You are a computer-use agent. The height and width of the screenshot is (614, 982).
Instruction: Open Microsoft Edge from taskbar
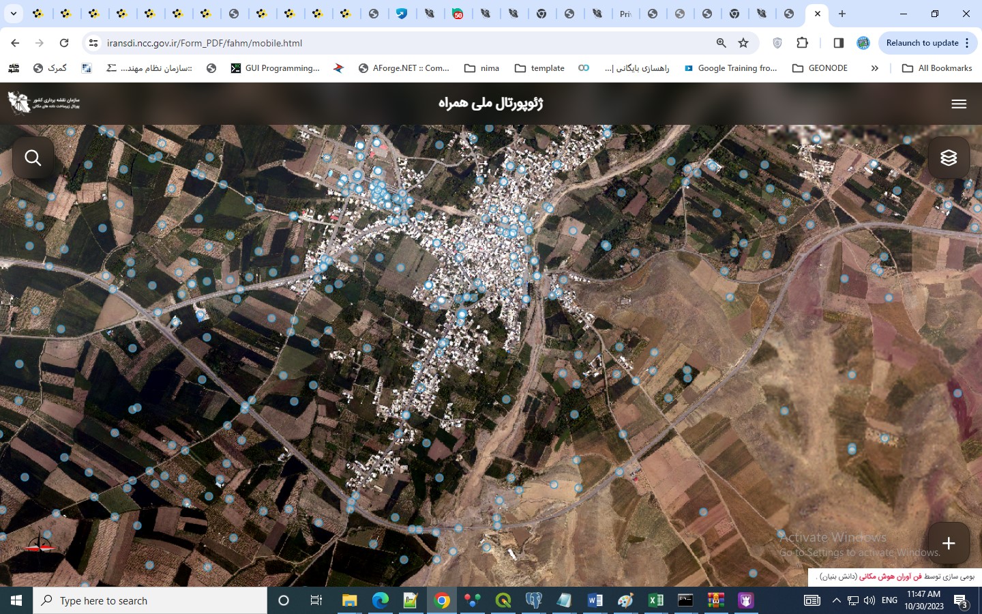click(x=380, y=600)
